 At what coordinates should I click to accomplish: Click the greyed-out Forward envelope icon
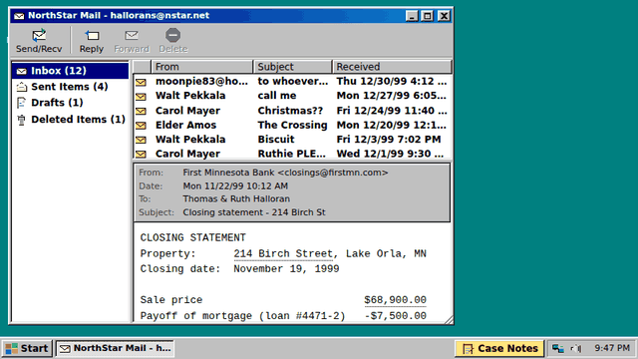[x=132, y=36]
